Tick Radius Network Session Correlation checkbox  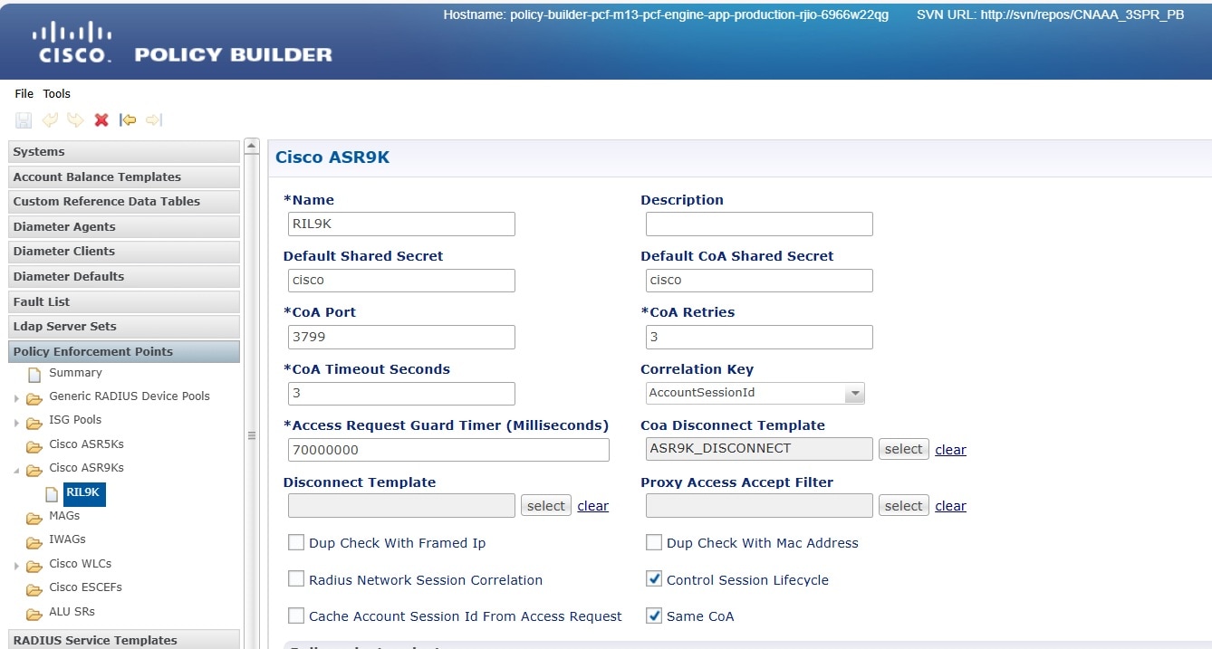pyautogui.click(x=296, y=578)
